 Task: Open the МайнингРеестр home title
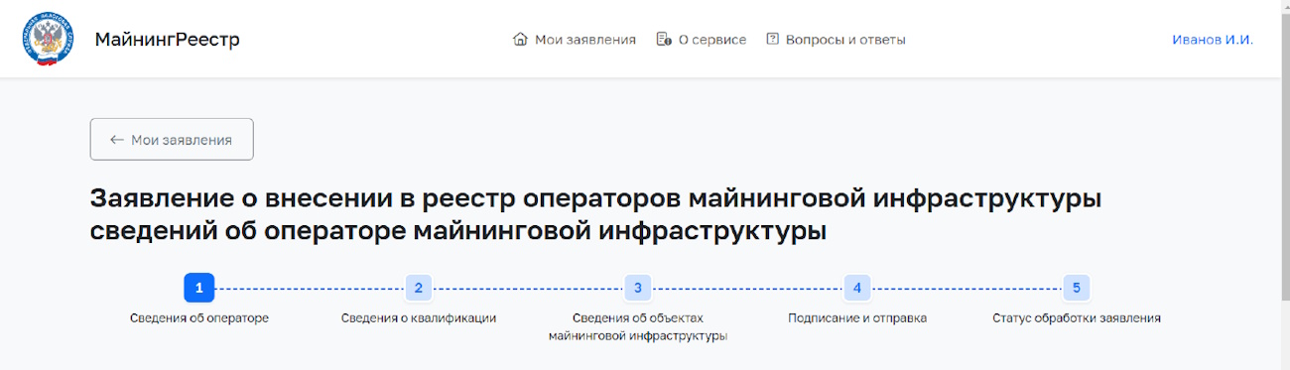coord(168,40)
